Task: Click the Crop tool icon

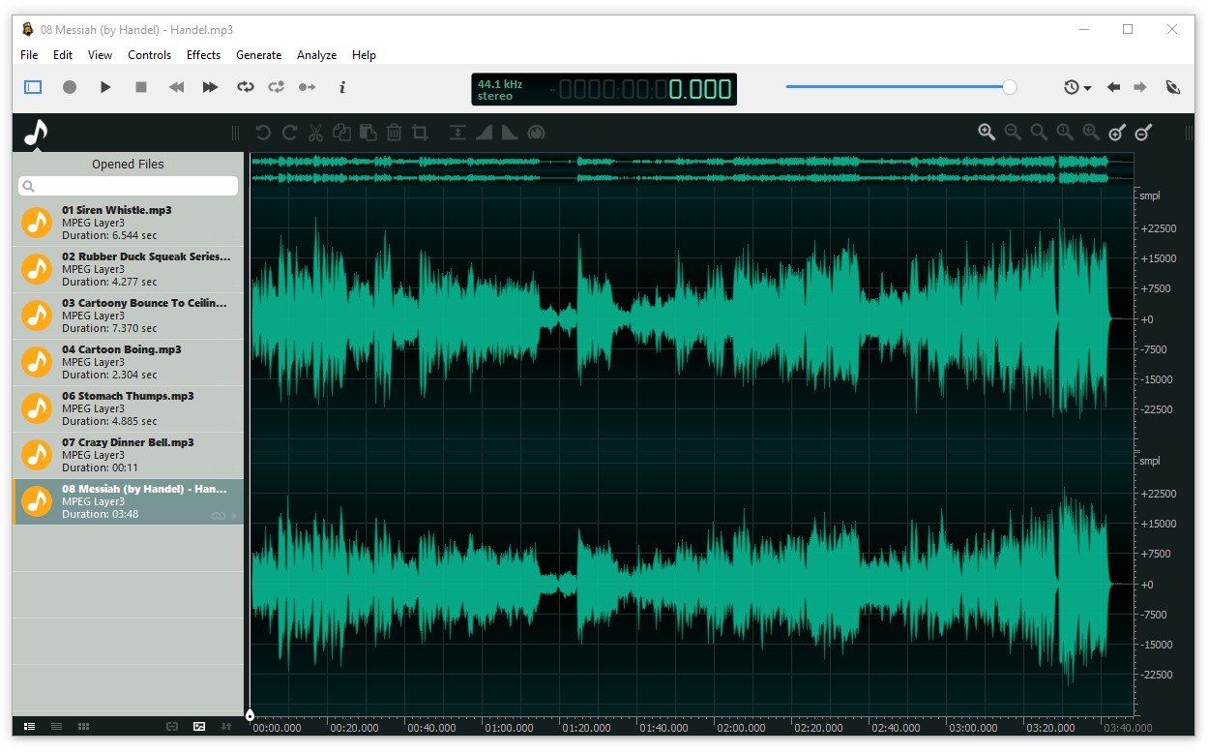Action: click(420, 133)
